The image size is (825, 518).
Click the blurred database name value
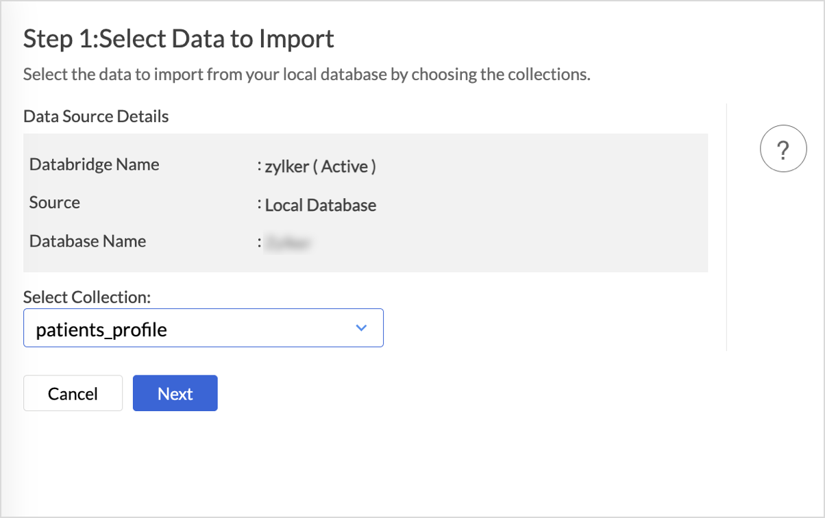[288, 243]
